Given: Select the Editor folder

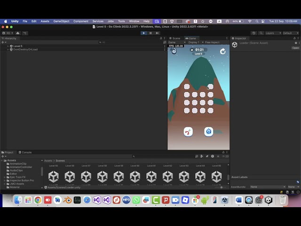Looking at the screenshot, I should (x=13, y=174).
